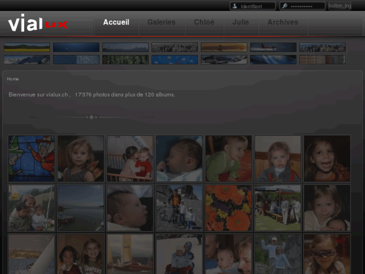Open photo of two toddlers hugging in crib
The image size is (365, 274).
click(130, 158)
